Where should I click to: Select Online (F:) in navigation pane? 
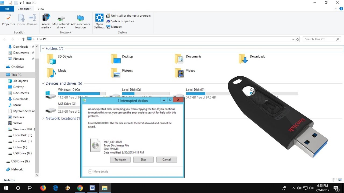pos(20,147)
